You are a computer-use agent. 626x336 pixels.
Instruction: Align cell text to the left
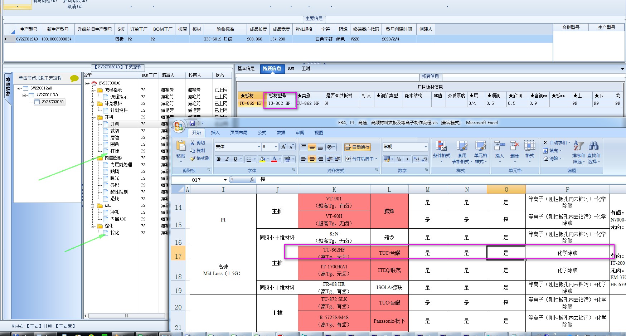(304, 159)
